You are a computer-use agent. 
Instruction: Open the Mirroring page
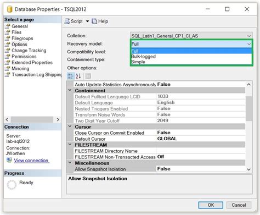pyautogui.click(x=20, y=69)
